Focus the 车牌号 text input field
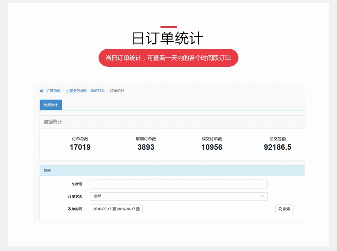337x251 pixels. [178, 184]
